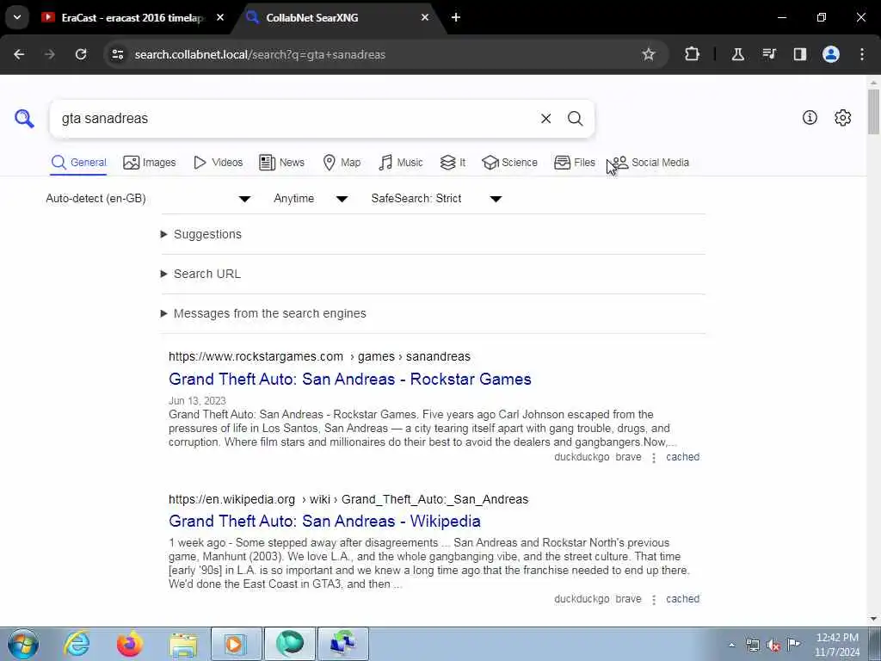Switch to the Images category
Image resolution: width=881 pixels, height=661 pixels.
point(150,163)
